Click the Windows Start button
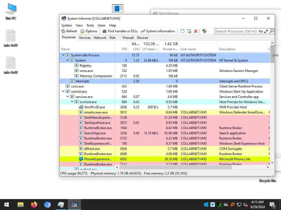The height and width of the screenshot is (210, 281). pos(7,205)
